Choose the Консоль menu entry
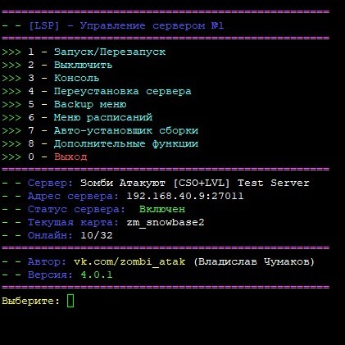This screenshot has width=345, height=345. [50, 78]
